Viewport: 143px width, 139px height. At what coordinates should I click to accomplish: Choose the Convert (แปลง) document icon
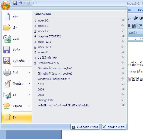click(x=7, y=39)
